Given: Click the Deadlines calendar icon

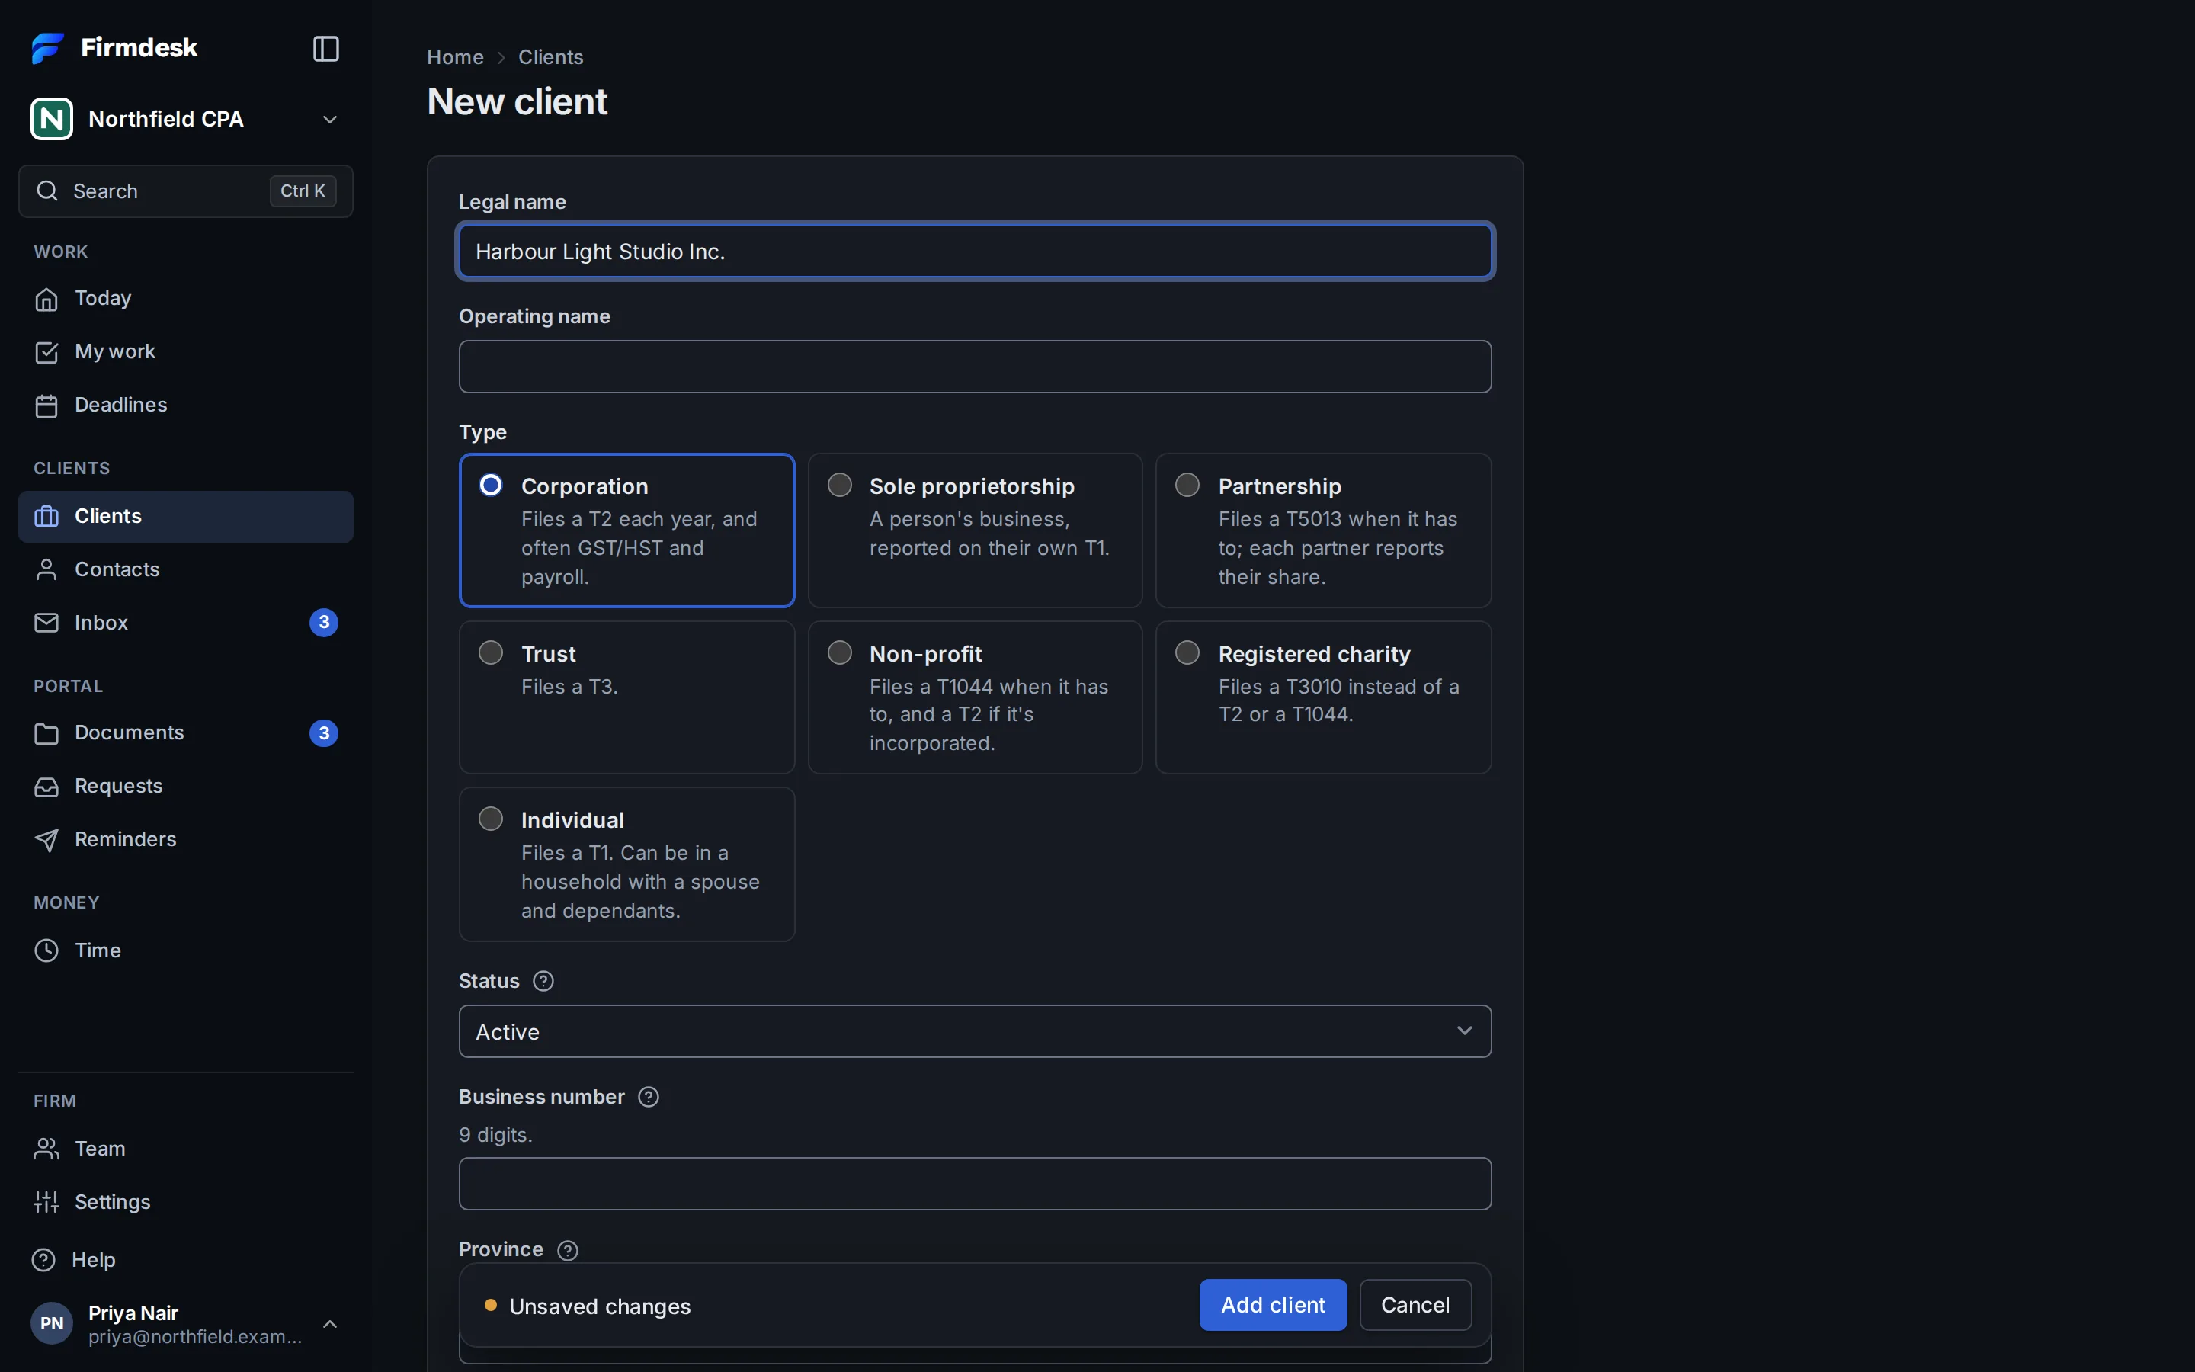Looking at the screenshot, I should click(x=46, y=406).
